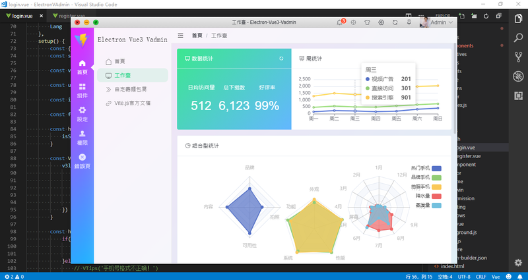Select 組件 grid icon in side rail
The height and width of the screenshot is (280, 528).
[82, 91]
